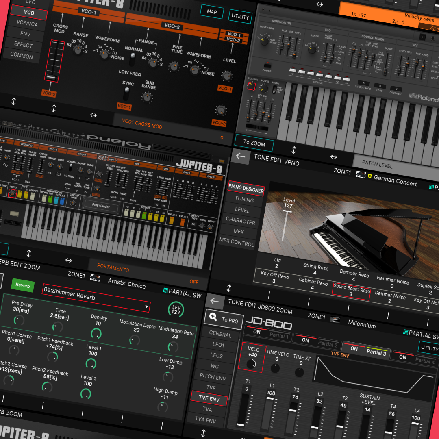Open the MFX CONTROL tab
This screenshot has height=439, width=439.
pyautogui.click(x=237, y=242)
